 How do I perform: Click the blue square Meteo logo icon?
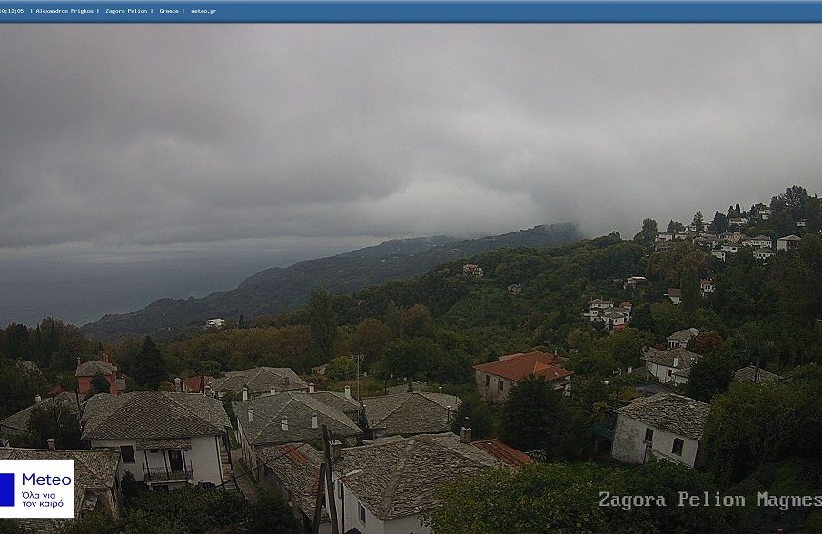coord(7,489)
